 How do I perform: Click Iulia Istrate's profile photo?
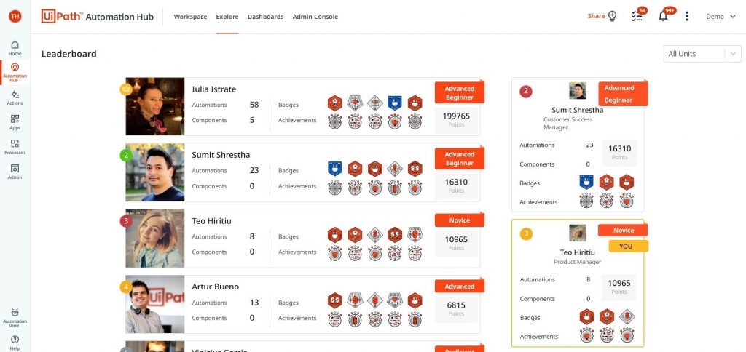pyautogui.click(x=155, y=106)
